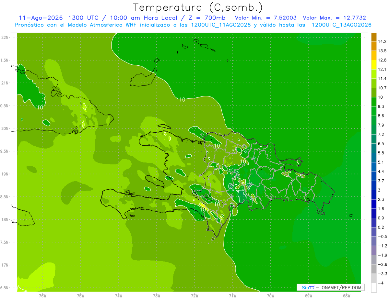Pick legend swatch between 7.2 and 7.9

click(x=374, y=129)
